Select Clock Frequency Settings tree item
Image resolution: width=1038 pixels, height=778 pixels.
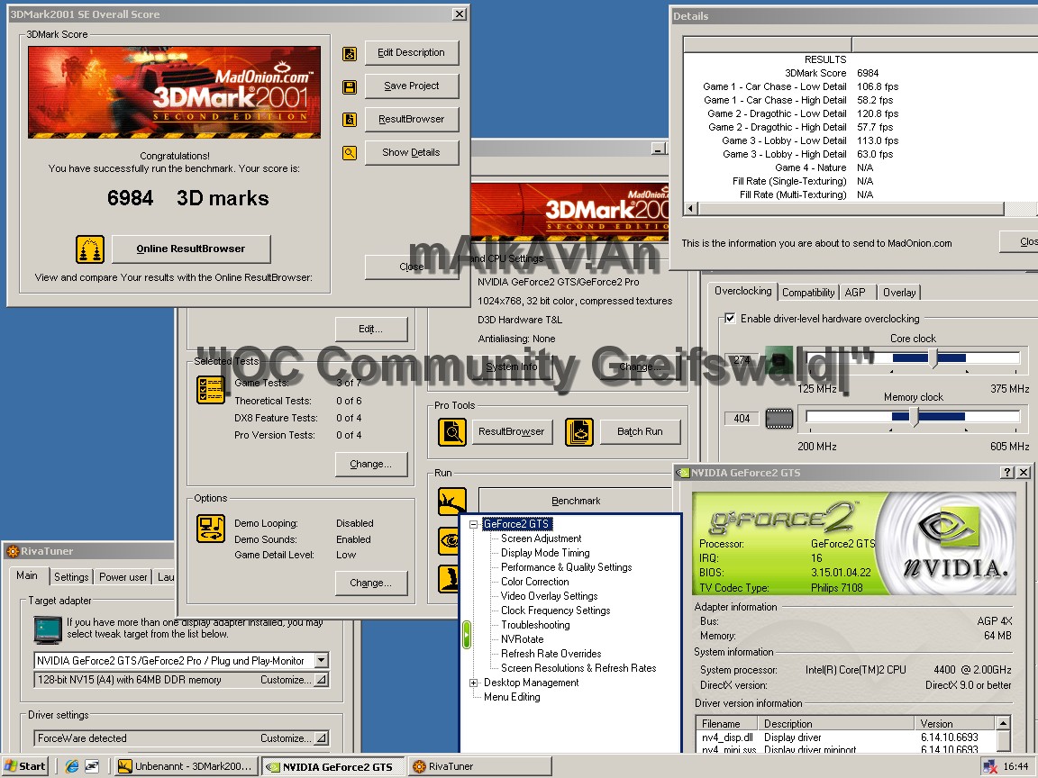[555, 611]
